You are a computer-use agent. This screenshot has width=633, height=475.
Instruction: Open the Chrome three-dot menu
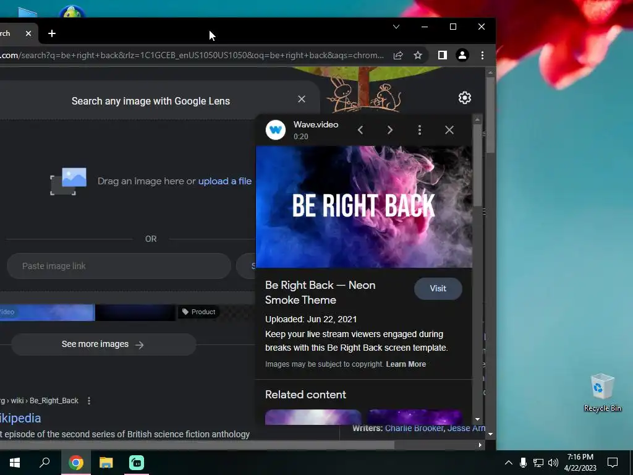pos(482,55)
